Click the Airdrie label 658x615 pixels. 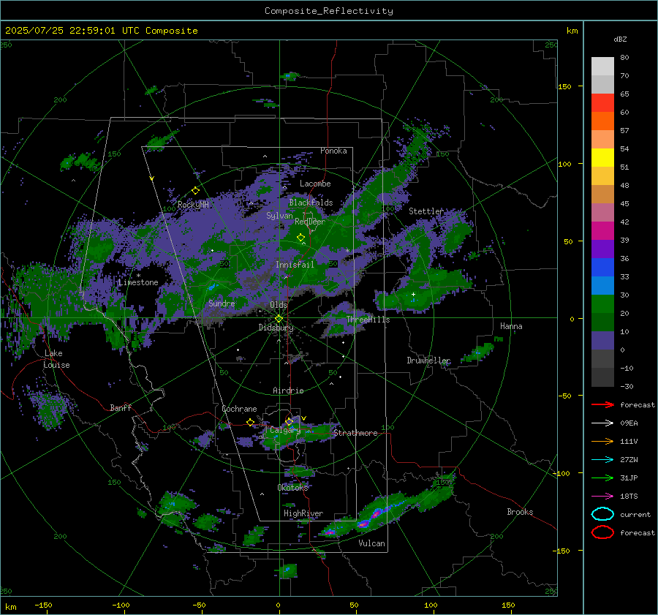(288, 390)
